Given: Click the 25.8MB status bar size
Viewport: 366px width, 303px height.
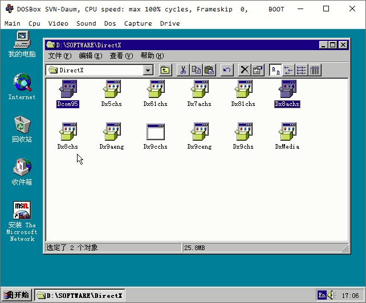Looking at the screenshot, I should (x=194, y=248).
